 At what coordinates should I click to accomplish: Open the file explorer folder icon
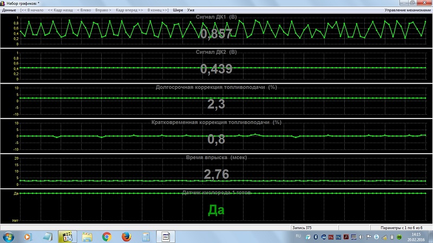point(87,237)
